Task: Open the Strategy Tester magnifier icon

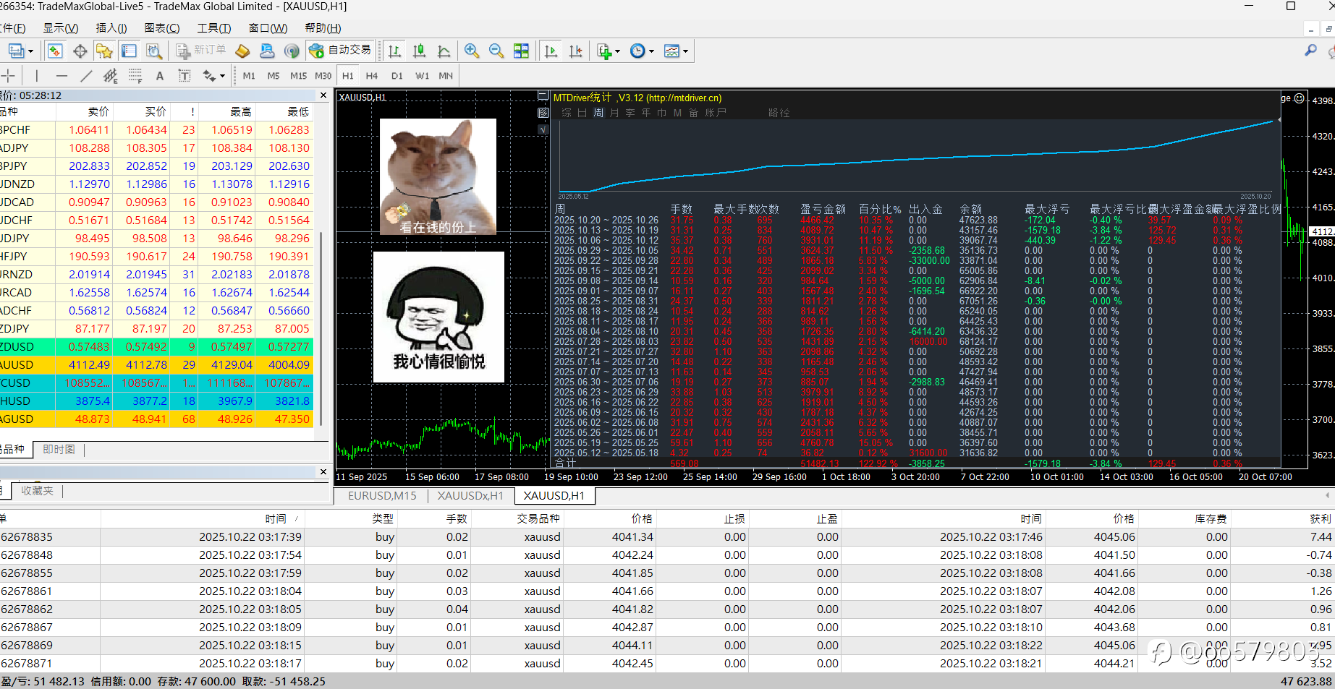Action: [153, 51]
